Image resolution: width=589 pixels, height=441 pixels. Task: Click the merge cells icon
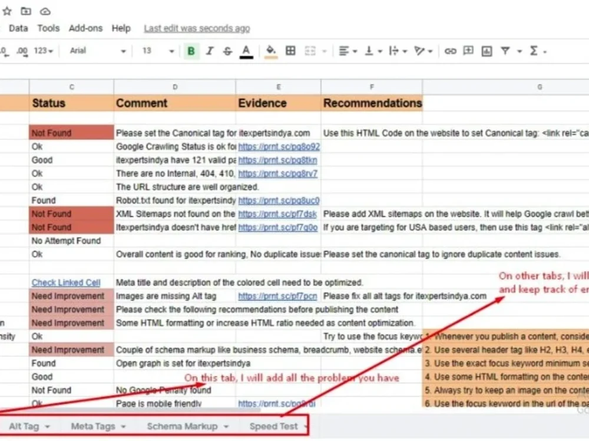310,51
